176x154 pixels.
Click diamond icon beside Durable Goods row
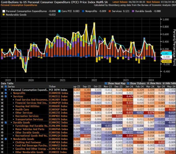tap(2, 122)
